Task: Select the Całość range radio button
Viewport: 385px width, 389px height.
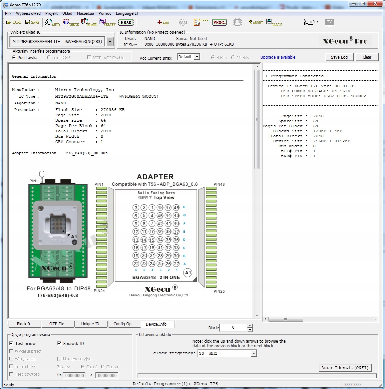Action: coord(83,366)
